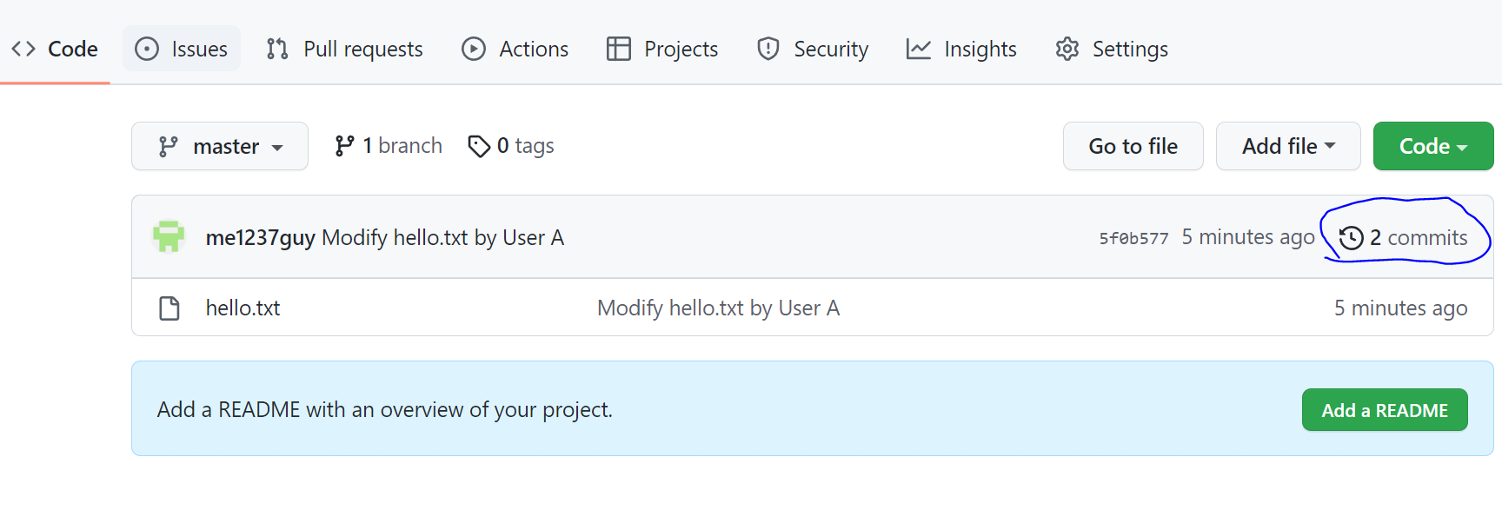Click the Insights graph icon

coord(919,49)
